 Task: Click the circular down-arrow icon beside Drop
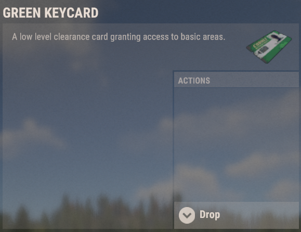point(187,215)
